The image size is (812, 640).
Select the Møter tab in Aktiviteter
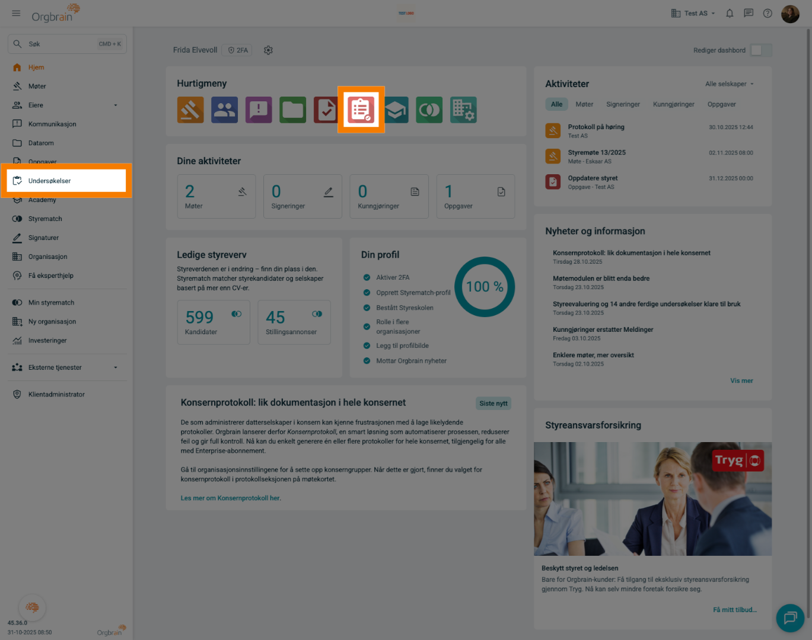[x=584, y=104]
